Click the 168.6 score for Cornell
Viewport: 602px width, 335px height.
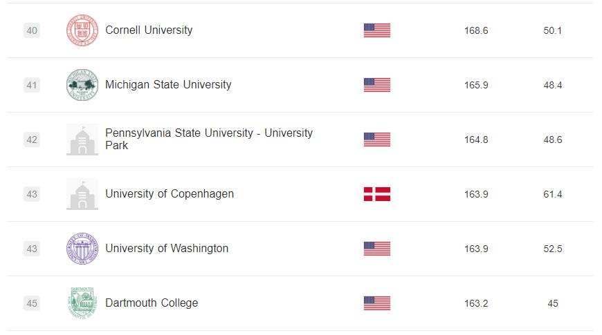tap(476, 30)
